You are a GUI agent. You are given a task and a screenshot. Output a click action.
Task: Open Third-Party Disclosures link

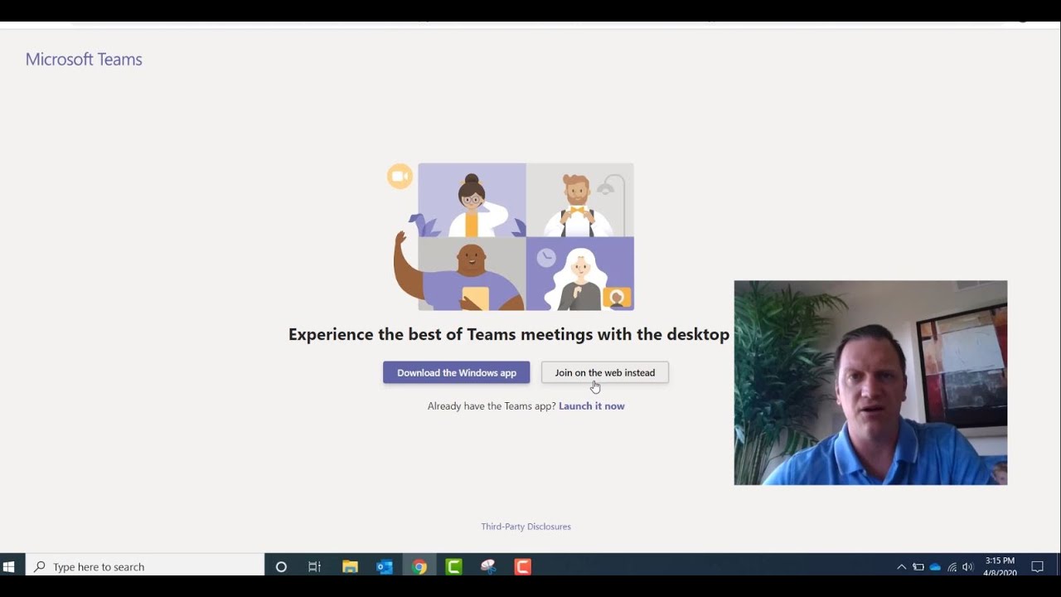tap(526, 527)
